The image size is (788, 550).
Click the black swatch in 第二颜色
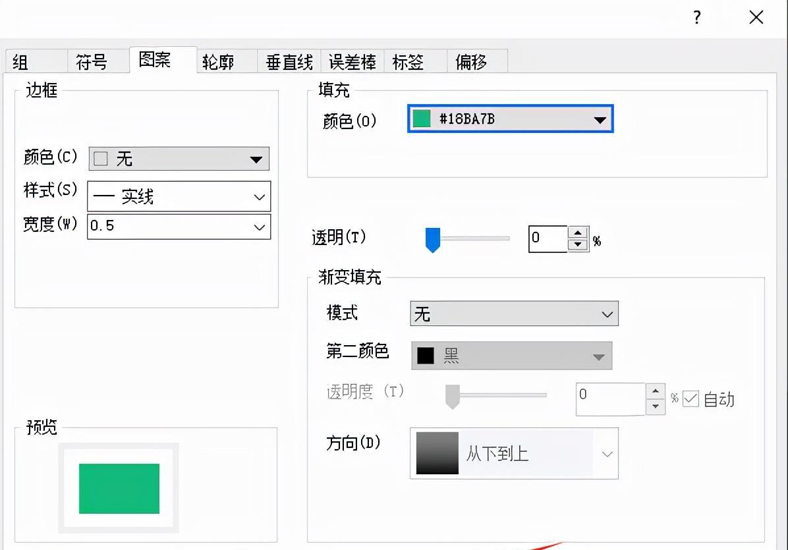pos(425,356)
